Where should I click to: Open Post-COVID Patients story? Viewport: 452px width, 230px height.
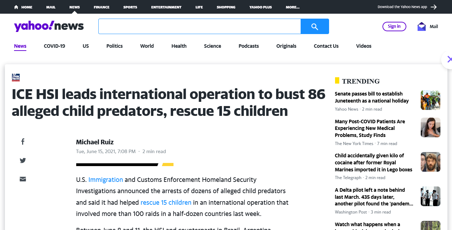pos(370,128)
